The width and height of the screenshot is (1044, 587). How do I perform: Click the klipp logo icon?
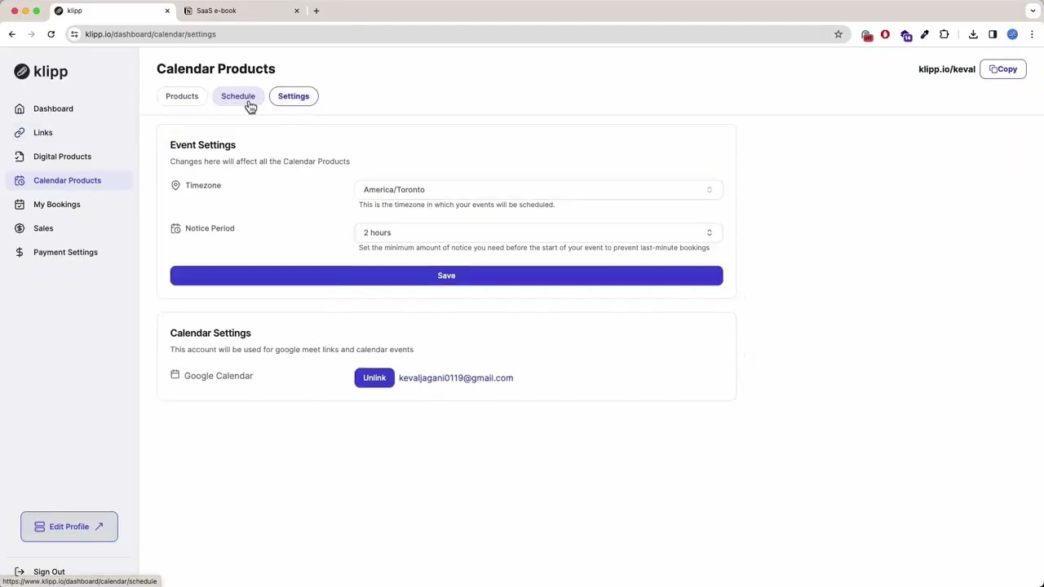(x=22, y=71)
